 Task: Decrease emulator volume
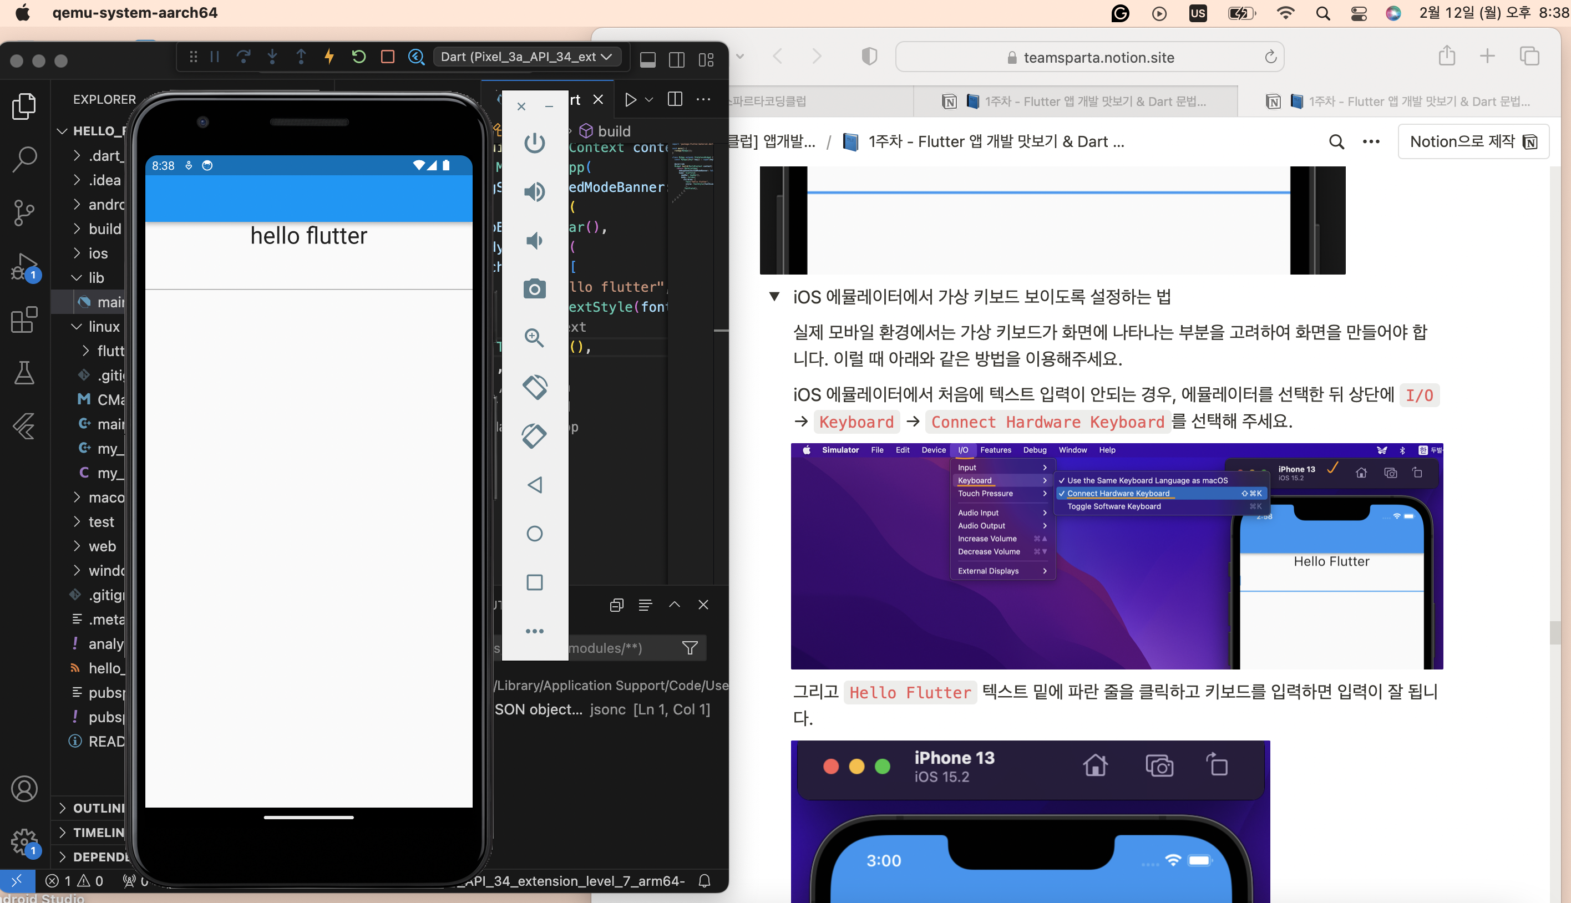tap(534, 241)
